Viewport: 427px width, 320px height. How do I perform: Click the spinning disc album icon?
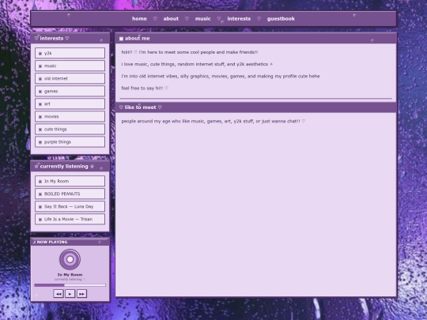(x=70, y=259)
